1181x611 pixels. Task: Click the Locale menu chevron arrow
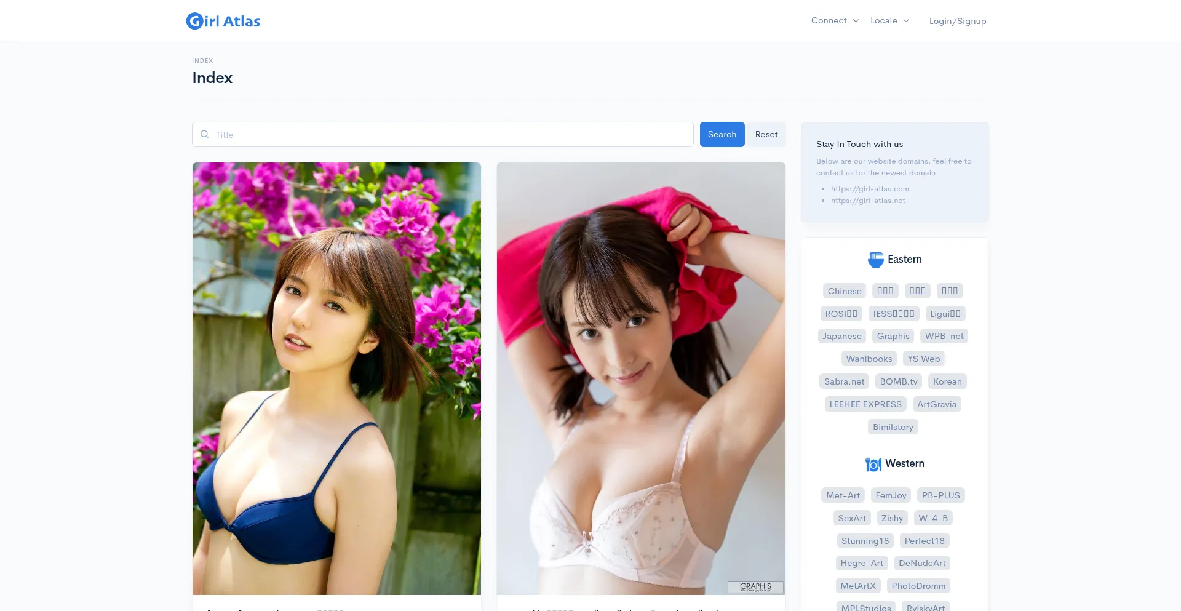[906, 21]
